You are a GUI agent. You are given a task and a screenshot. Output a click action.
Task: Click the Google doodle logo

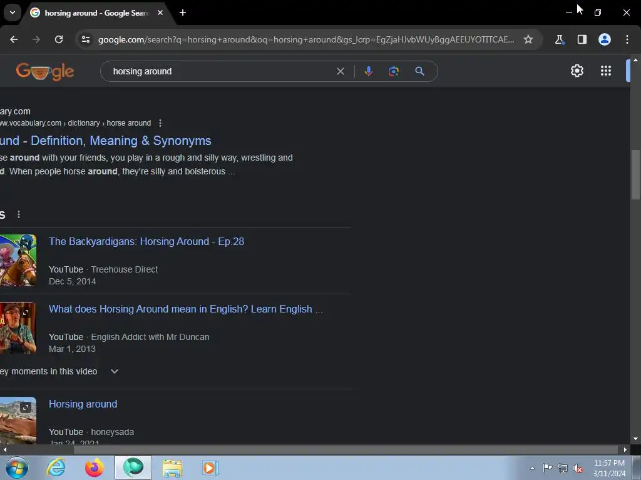click(45, 71)
